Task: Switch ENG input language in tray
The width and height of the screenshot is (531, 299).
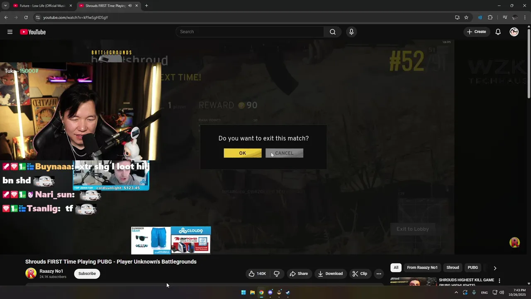Action: point(484,293)
